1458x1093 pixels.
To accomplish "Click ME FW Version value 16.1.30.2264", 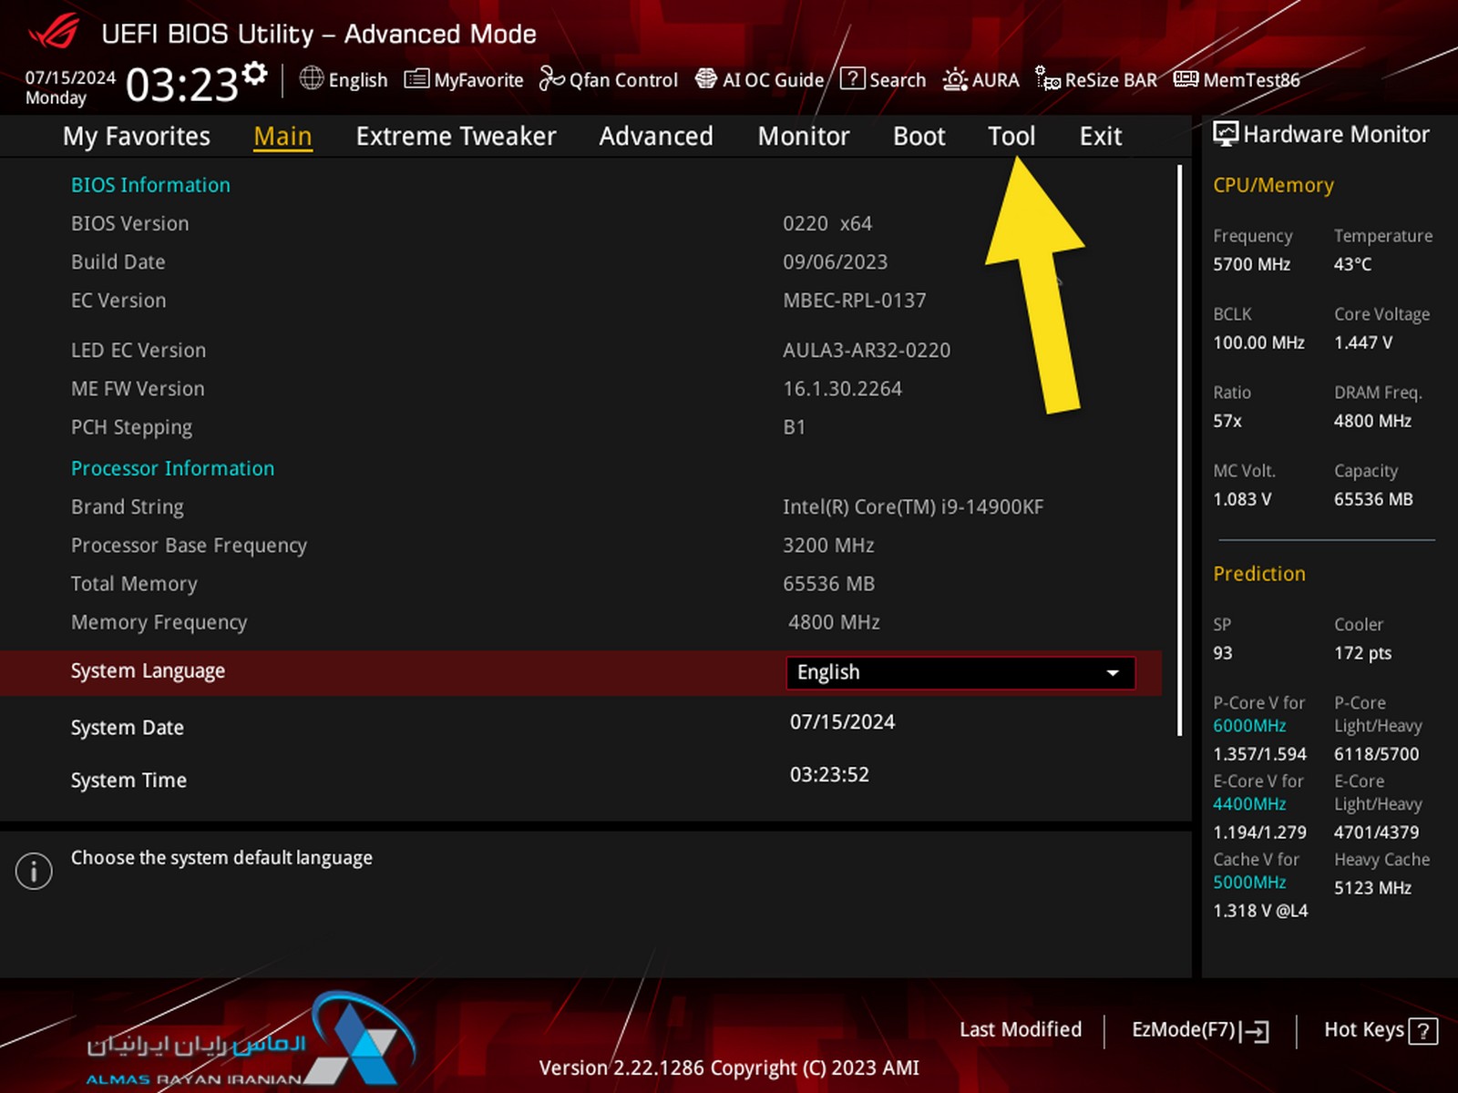I will click(x=842, y=389).
